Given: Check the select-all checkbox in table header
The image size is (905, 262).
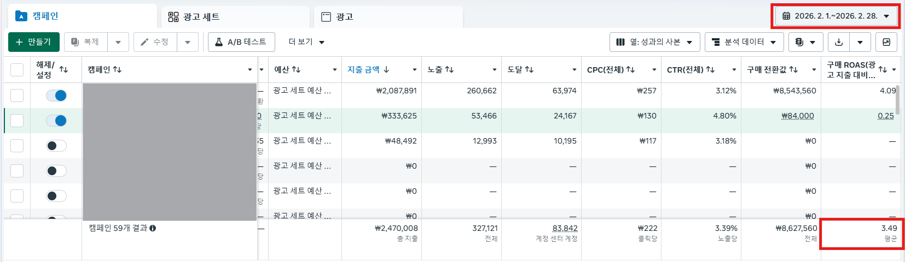Looking at the screenshot, I should 17,70.
